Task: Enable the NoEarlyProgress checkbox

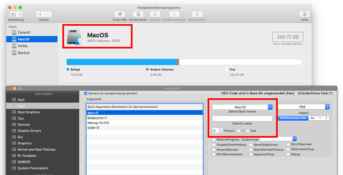Action: [214, 139]
